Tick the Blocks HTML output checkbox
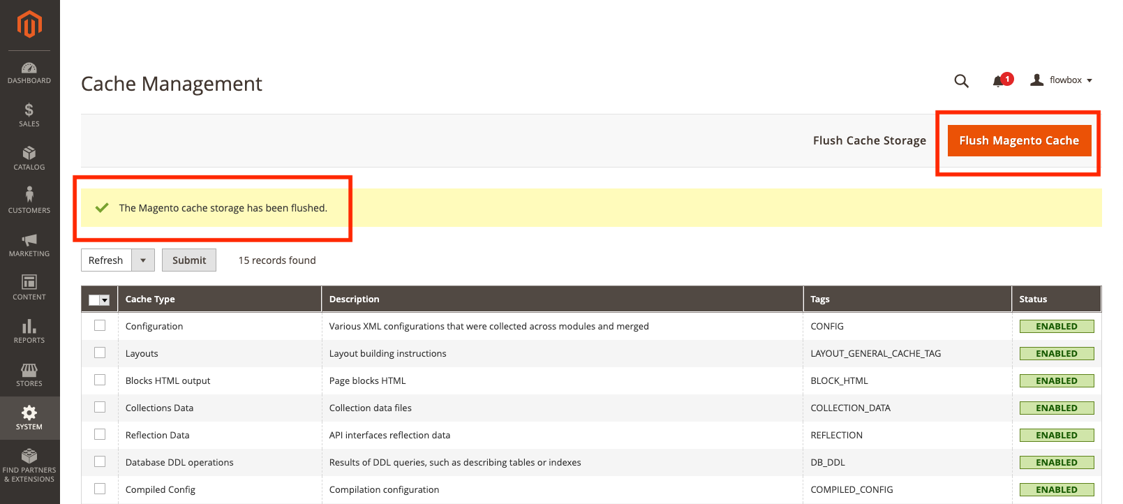 (x=100, y=380)
